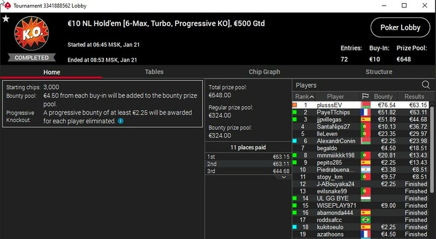The image size is (436, 239).
Task: Switch to the Home tab
Action: click(52, 72)
